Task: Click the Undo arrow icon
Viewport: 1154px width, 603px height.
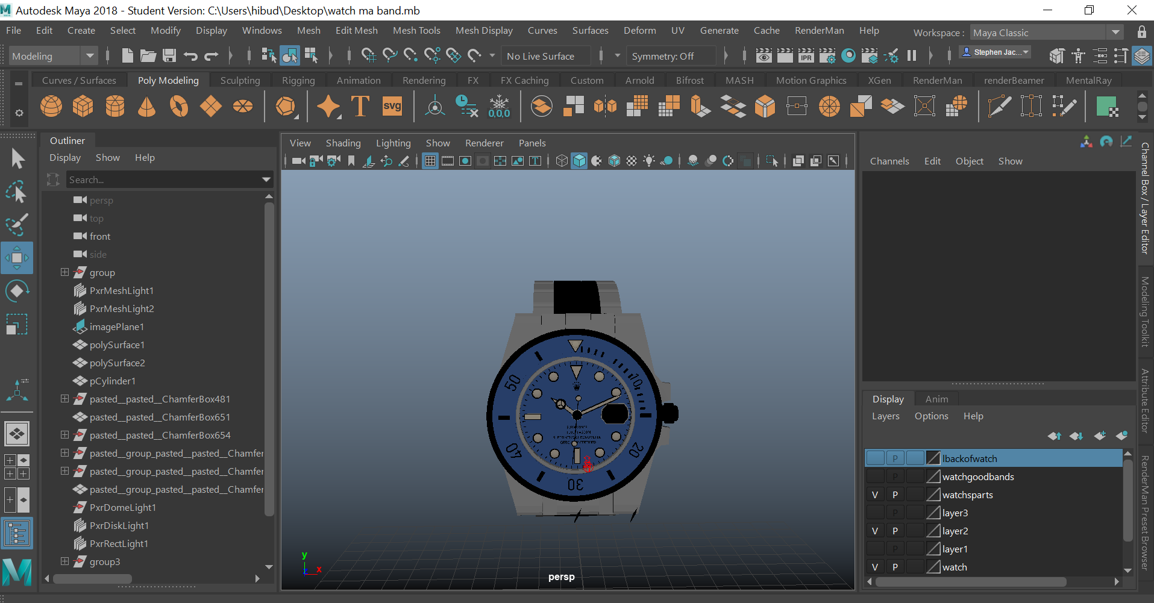Action: coord(191,56)
